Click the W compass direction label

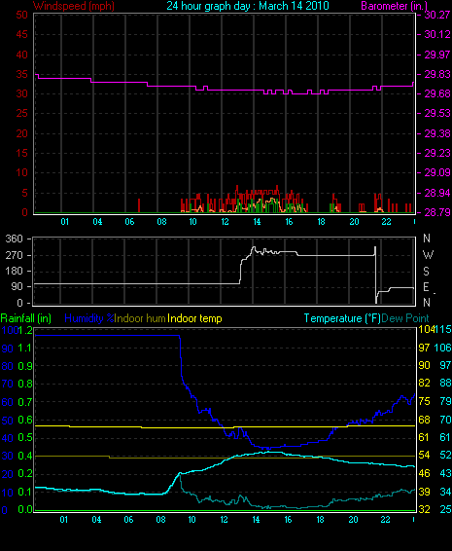point(428,254)
